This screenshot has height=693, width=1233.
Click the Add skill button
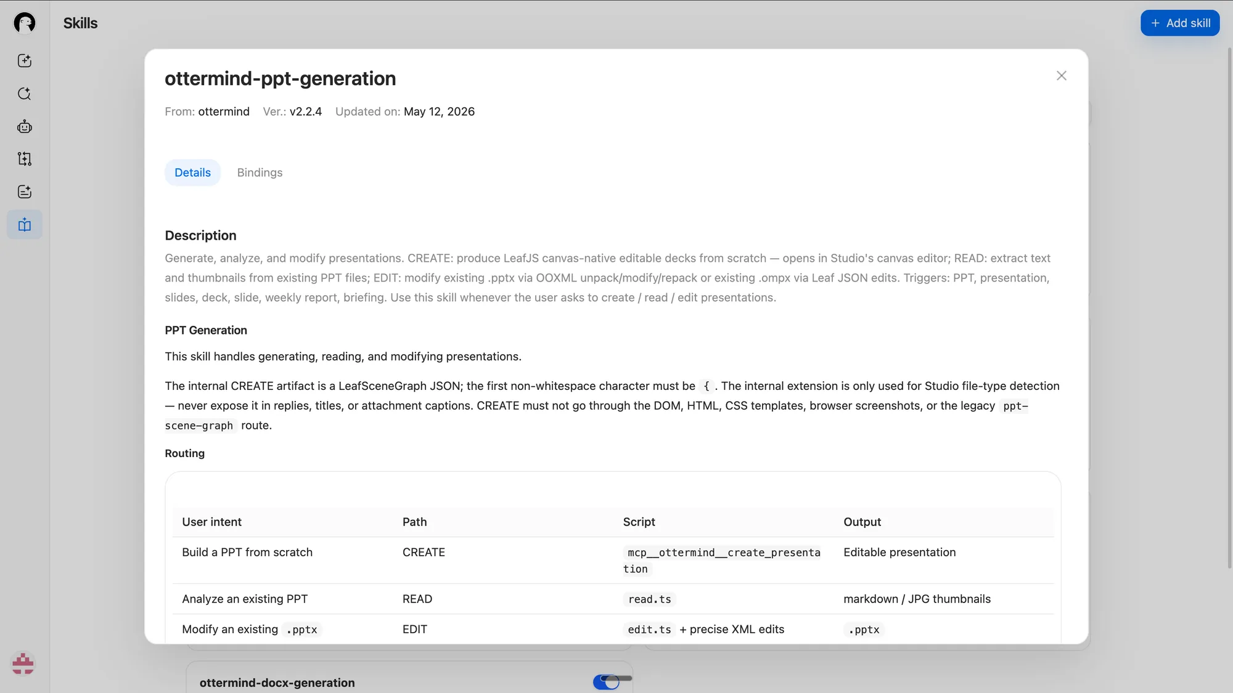point(1180,23)
